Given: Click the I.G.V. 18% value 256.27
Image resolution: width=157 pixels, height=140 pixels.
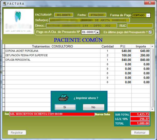Looking at the screenshot, I should [140, 119].
